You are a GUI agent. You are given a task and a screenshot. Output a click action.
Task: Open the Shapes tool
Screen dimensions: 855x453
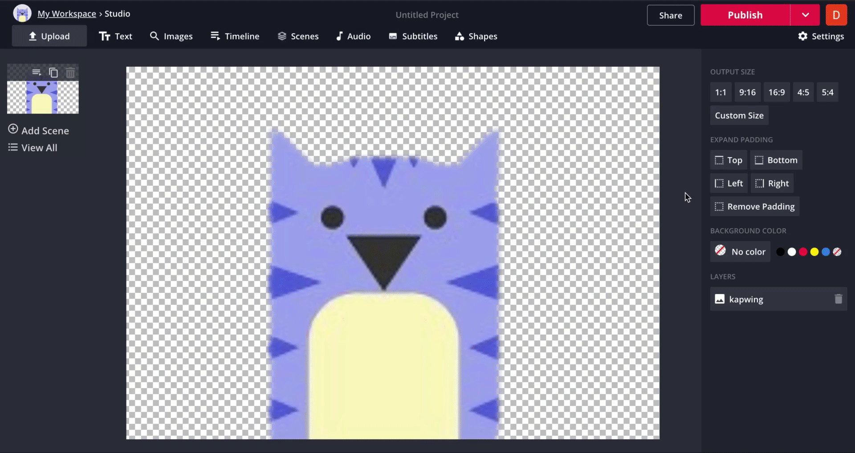[x=476, y=36]
